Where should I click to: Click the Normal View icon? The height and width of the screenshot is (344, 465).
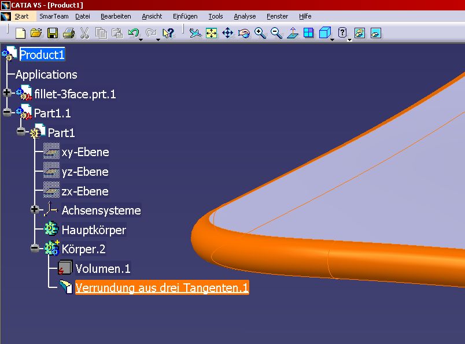(x=293, y=33)
